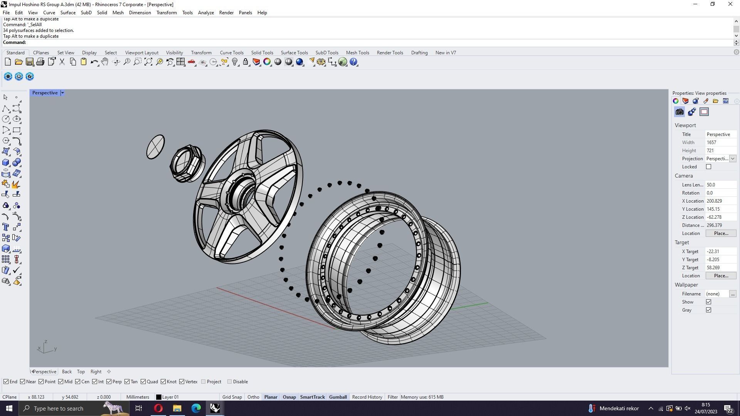Enable the Project osnap checkbox
The image size is (740, 416).
203,382
